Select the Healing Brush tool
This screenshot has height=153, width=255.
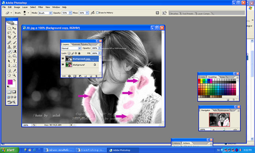pyautogui.click(x=9, y=42)
